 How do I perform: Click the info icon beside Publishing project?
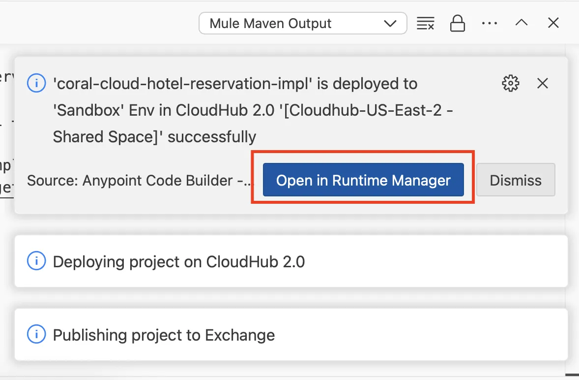(36, 335)
